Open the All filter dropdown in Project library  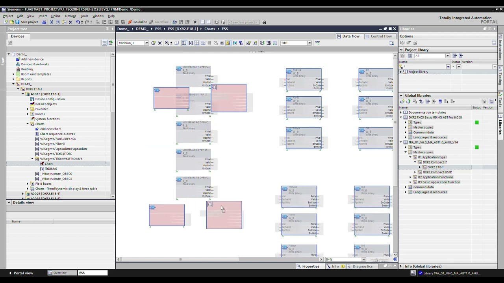click(x=447, y=56)
